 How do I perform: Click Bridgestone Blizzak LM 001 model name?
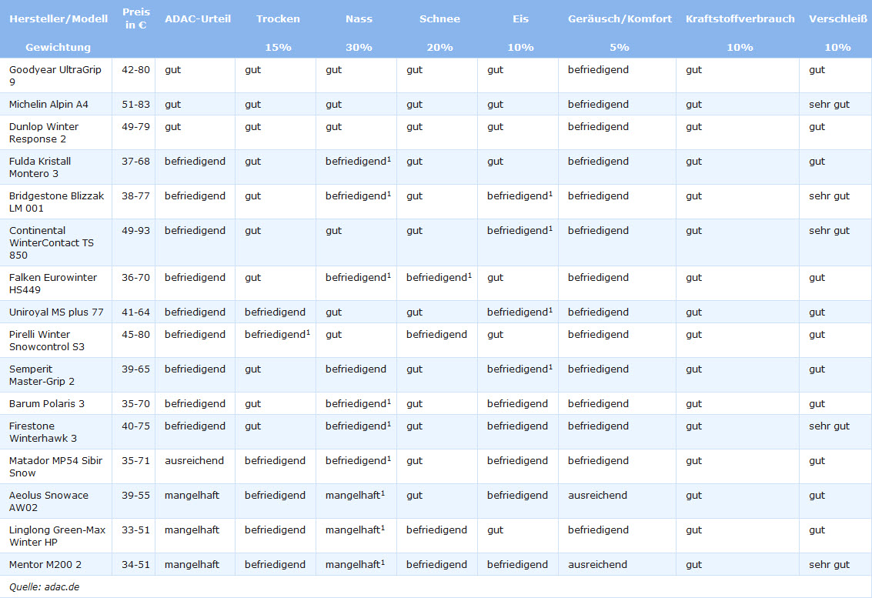tap(56, 202)
